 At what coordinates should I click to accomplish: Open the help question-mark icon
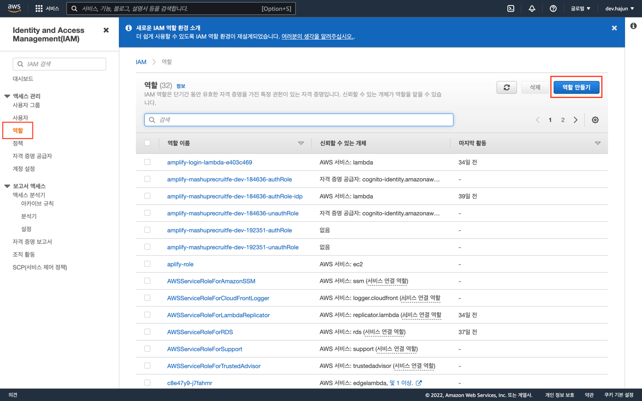click(x=553, y=8)
